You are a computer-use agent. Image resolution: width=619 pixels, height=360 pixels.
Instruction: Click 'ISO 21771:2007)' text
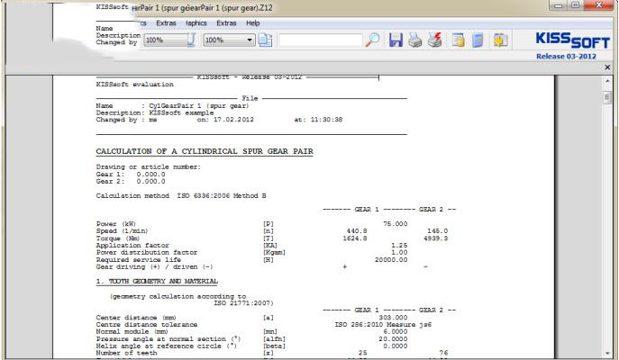click(243, 303)
